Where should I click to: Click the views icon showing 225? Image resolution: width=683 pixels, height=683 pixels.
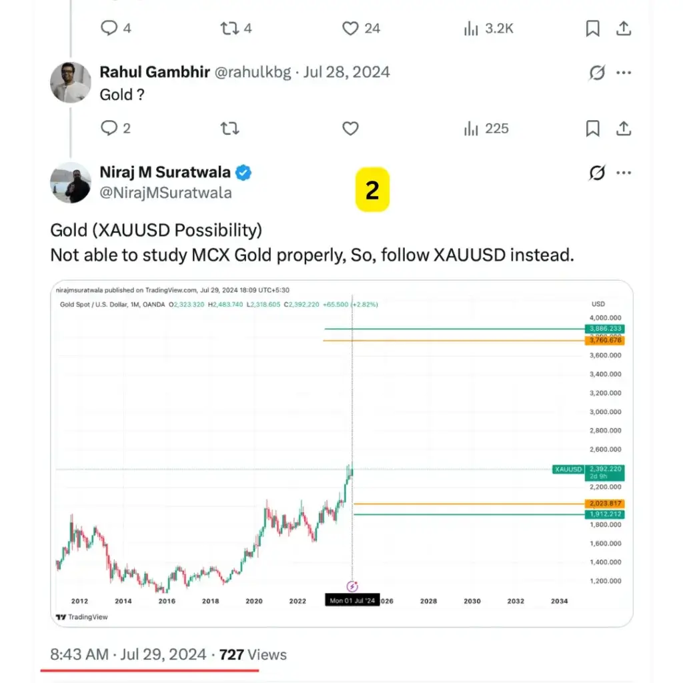coord(472,128)
